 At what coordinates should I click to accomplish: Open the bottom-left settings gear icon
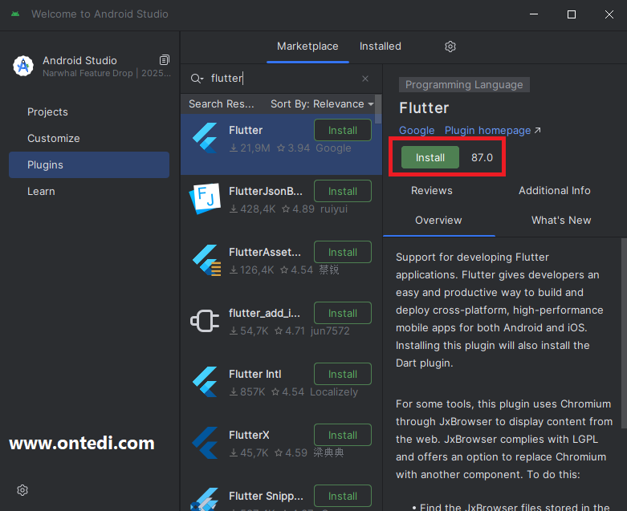(x=22, y=490)
